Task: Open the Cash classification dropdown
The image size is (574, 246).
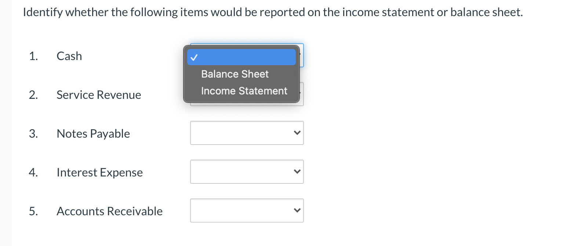Action: 247,55
